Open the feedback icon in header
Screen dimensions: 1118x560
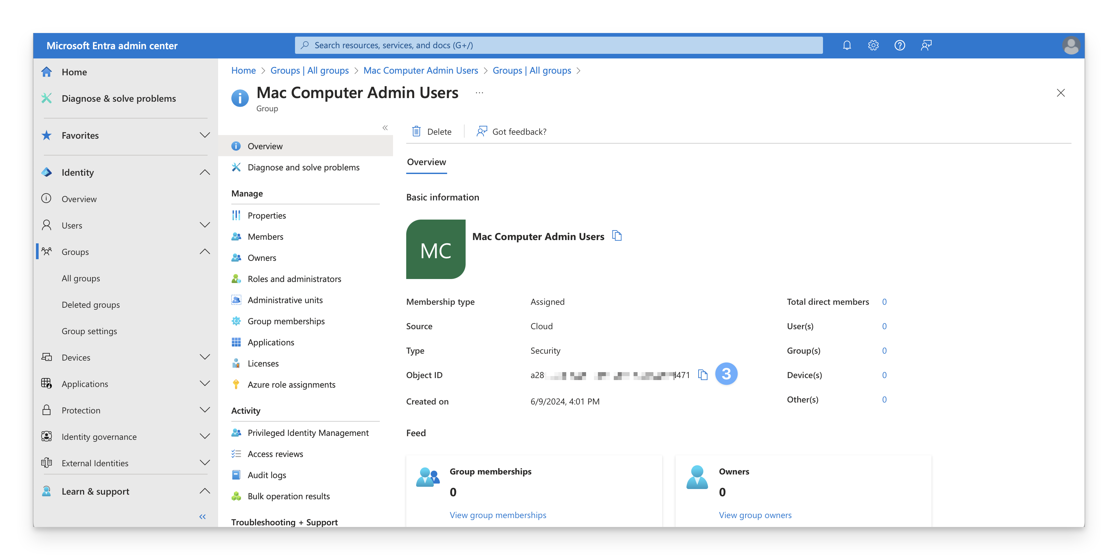(926, 45)
